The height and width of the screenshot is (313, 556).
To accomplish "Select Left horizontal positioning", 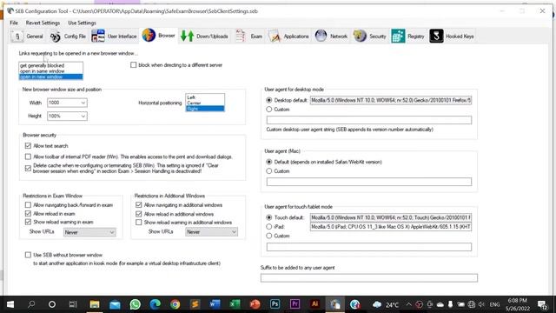I will click(x=205, y=97).
